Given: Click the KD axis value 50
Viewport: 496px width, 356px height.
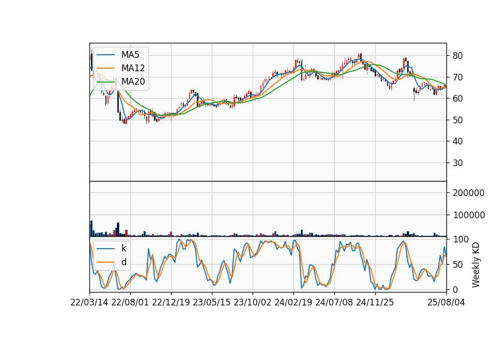Looking at the screenshot, I should coord(457,265).
